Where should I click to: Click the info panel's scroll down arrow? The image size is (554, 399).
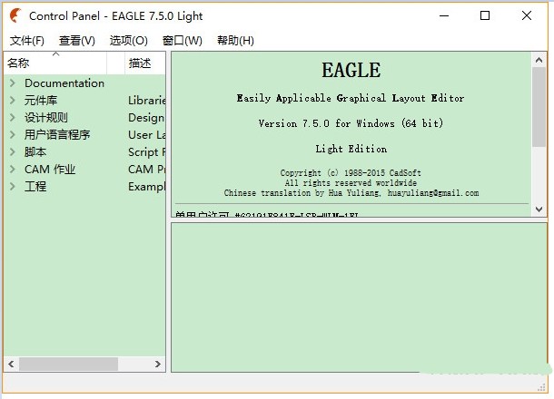click(x=539, y=209)
